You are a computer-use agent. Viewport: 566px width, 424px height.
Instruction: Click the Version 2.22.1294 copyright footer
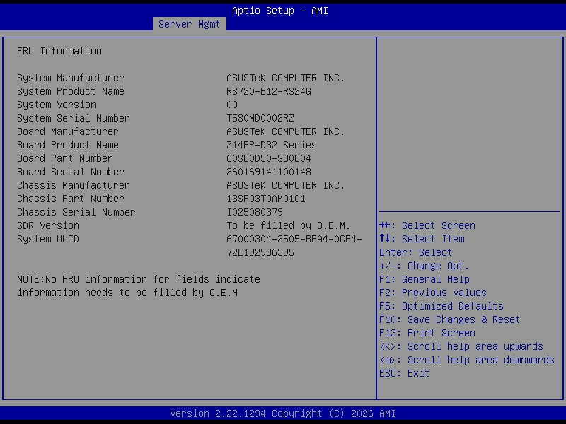pos(283,413)
